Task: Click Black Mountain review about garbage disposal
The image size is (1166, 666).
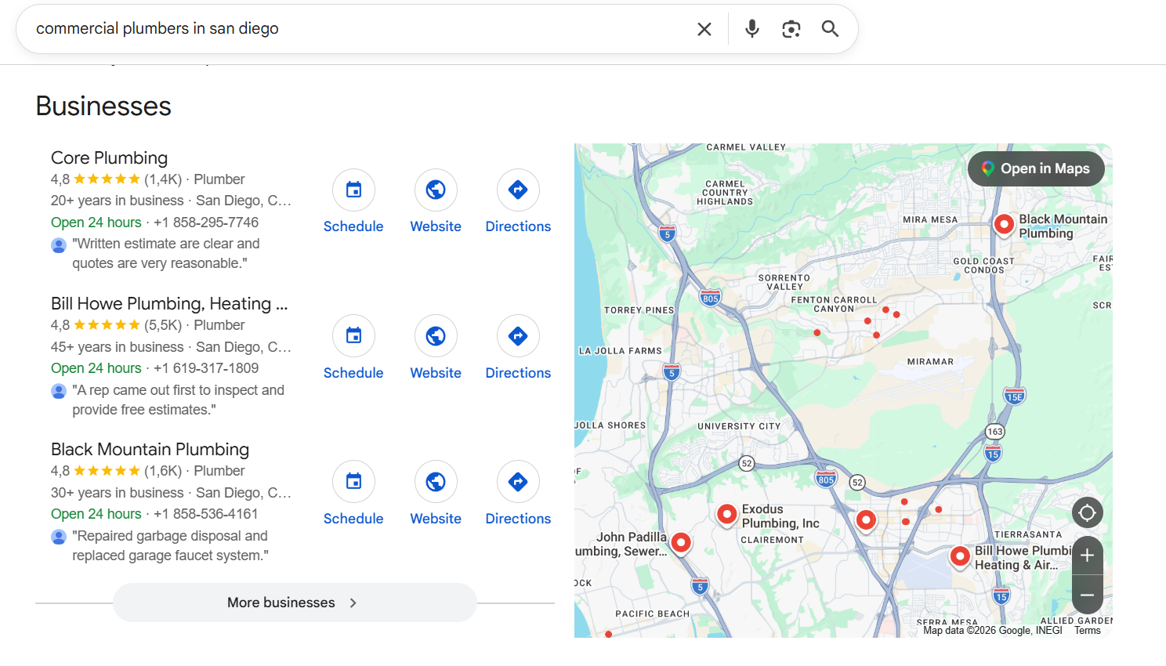Action: coord(171,546)
